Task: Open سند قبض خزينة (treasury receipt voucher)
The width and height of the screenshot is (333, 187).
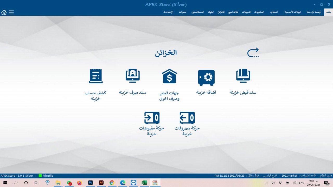Action: [x=243, y=76]
